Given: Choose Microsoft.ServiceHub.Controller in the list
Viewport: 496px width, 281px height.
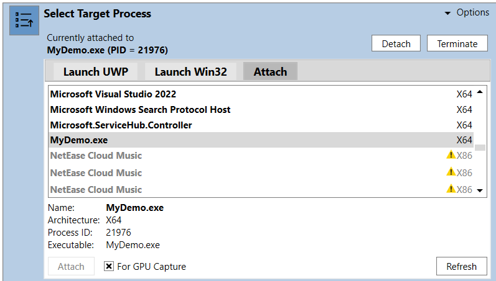Looking at the screenshot, I should click(x=261, y=125).
